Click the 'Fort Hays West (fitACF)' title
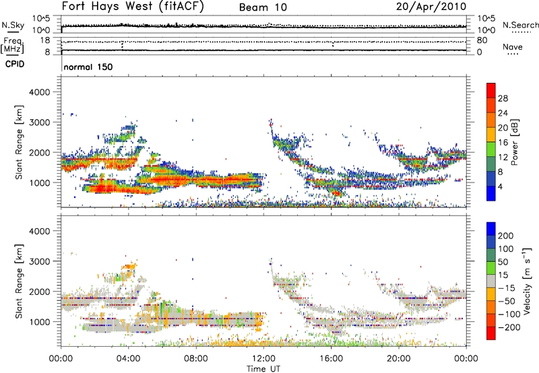 (132, 7)
